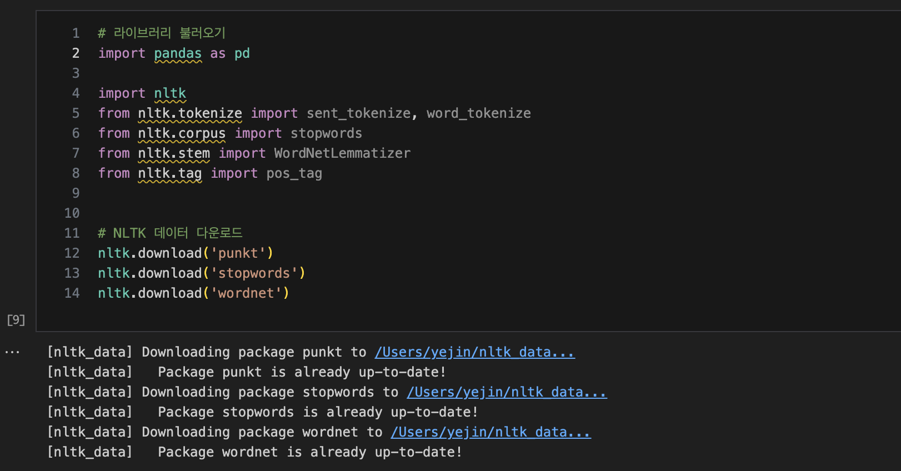Image resolution: width=901 pixels, height=471 pixels.
Task: Open the punkt nltk_data path link
Action: click(x=475, y=352)
